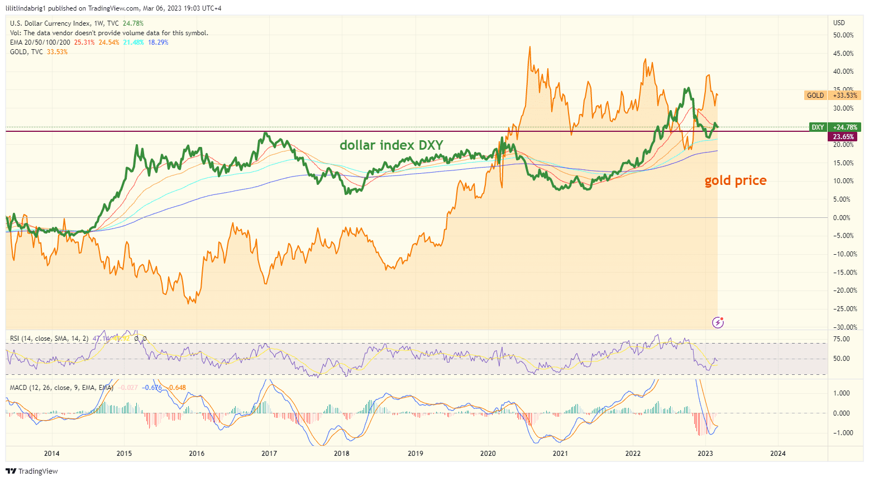The width and height of the screenshot is (869, 481).
Task: Click the 'dollar index DXY' text annotation
Action: [x=391, y=145]
